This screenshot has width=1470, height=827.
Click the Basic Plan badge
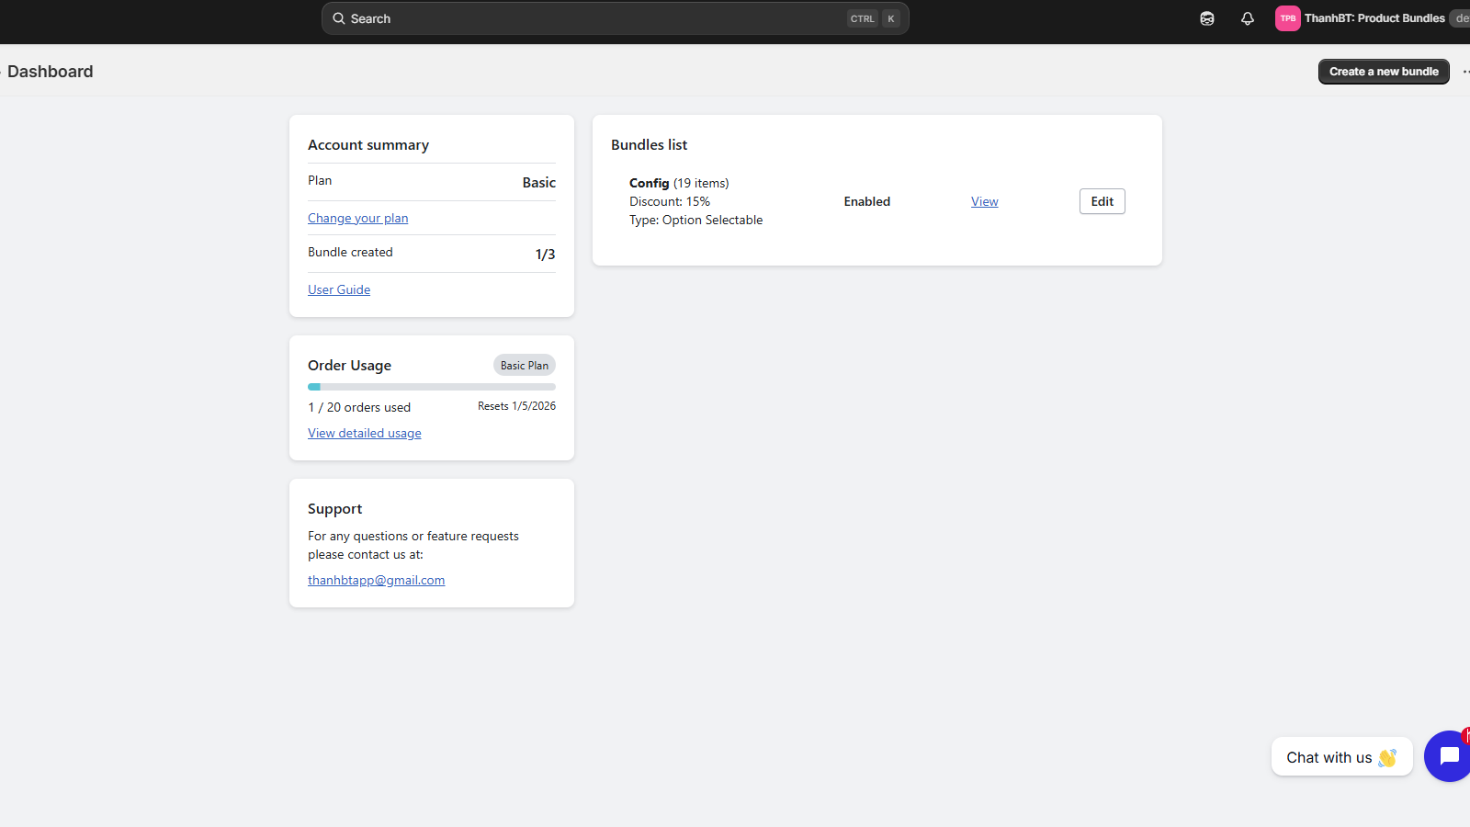[x=525, y=365]
